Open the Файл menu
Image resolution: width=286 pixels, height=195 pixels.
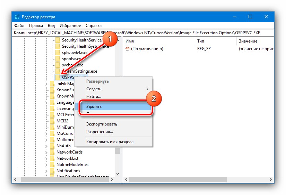(x=19, y=26)
